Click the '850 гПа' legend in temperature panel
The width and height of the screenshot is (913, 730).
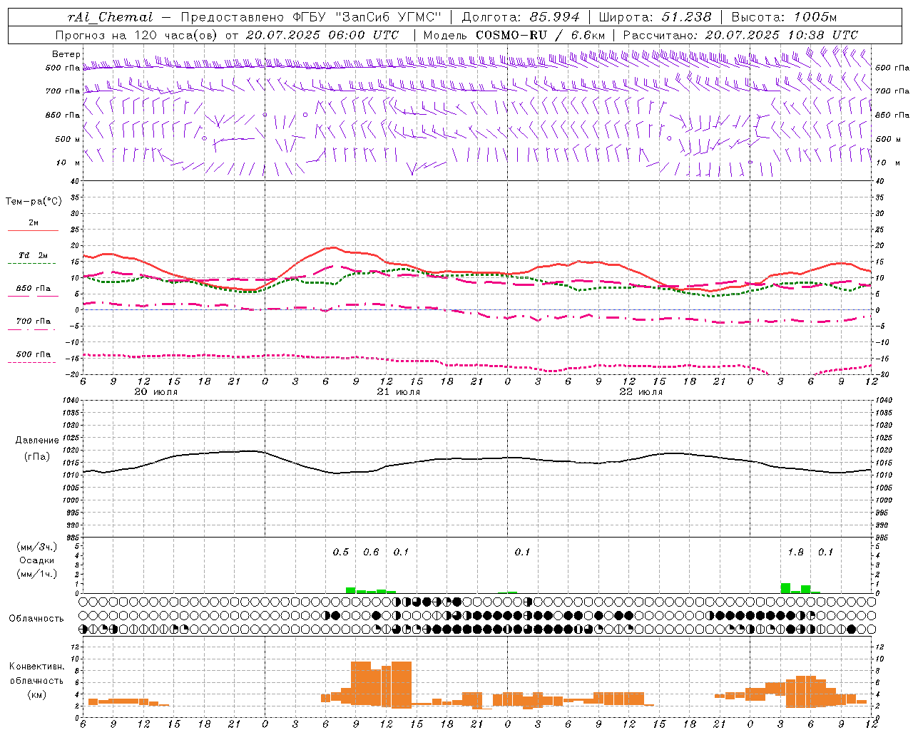coord(34,289)
